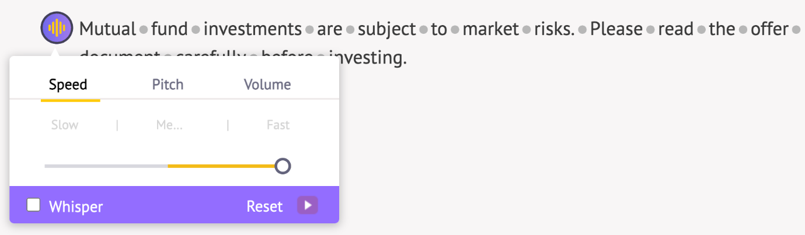The width and height of the screenshot is (805, 235).
Task: Click the word "Mutual" in the text
Action: tap(107, 29)
